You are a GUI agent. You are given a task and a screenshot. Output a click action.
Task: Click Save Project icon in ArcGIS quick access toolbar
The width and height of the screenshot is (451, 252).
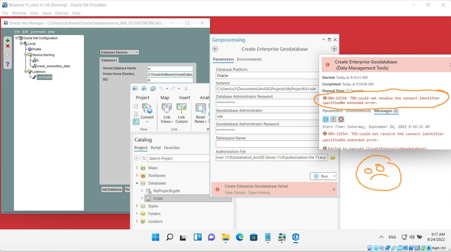tap(153, 89)
